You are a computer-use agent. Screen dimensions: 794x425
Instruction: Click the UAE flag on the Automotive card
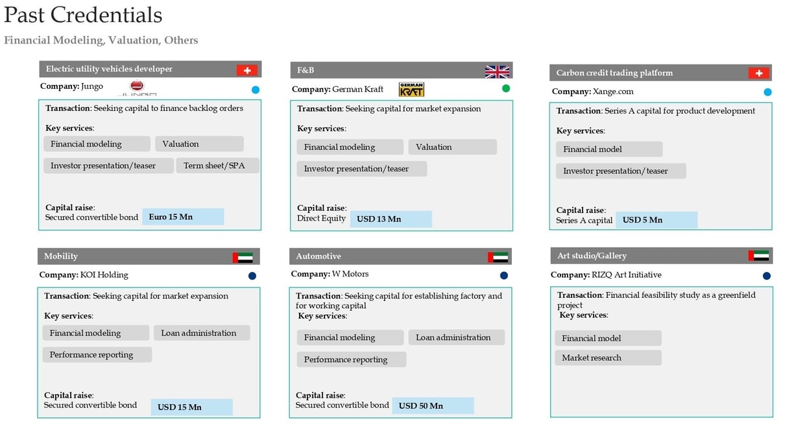(x=498, y=258)
